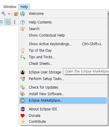Viewport: 109px width, 127px height.
Task: Click the Tips and Tricks wand icon
Action: coord(23,57)
